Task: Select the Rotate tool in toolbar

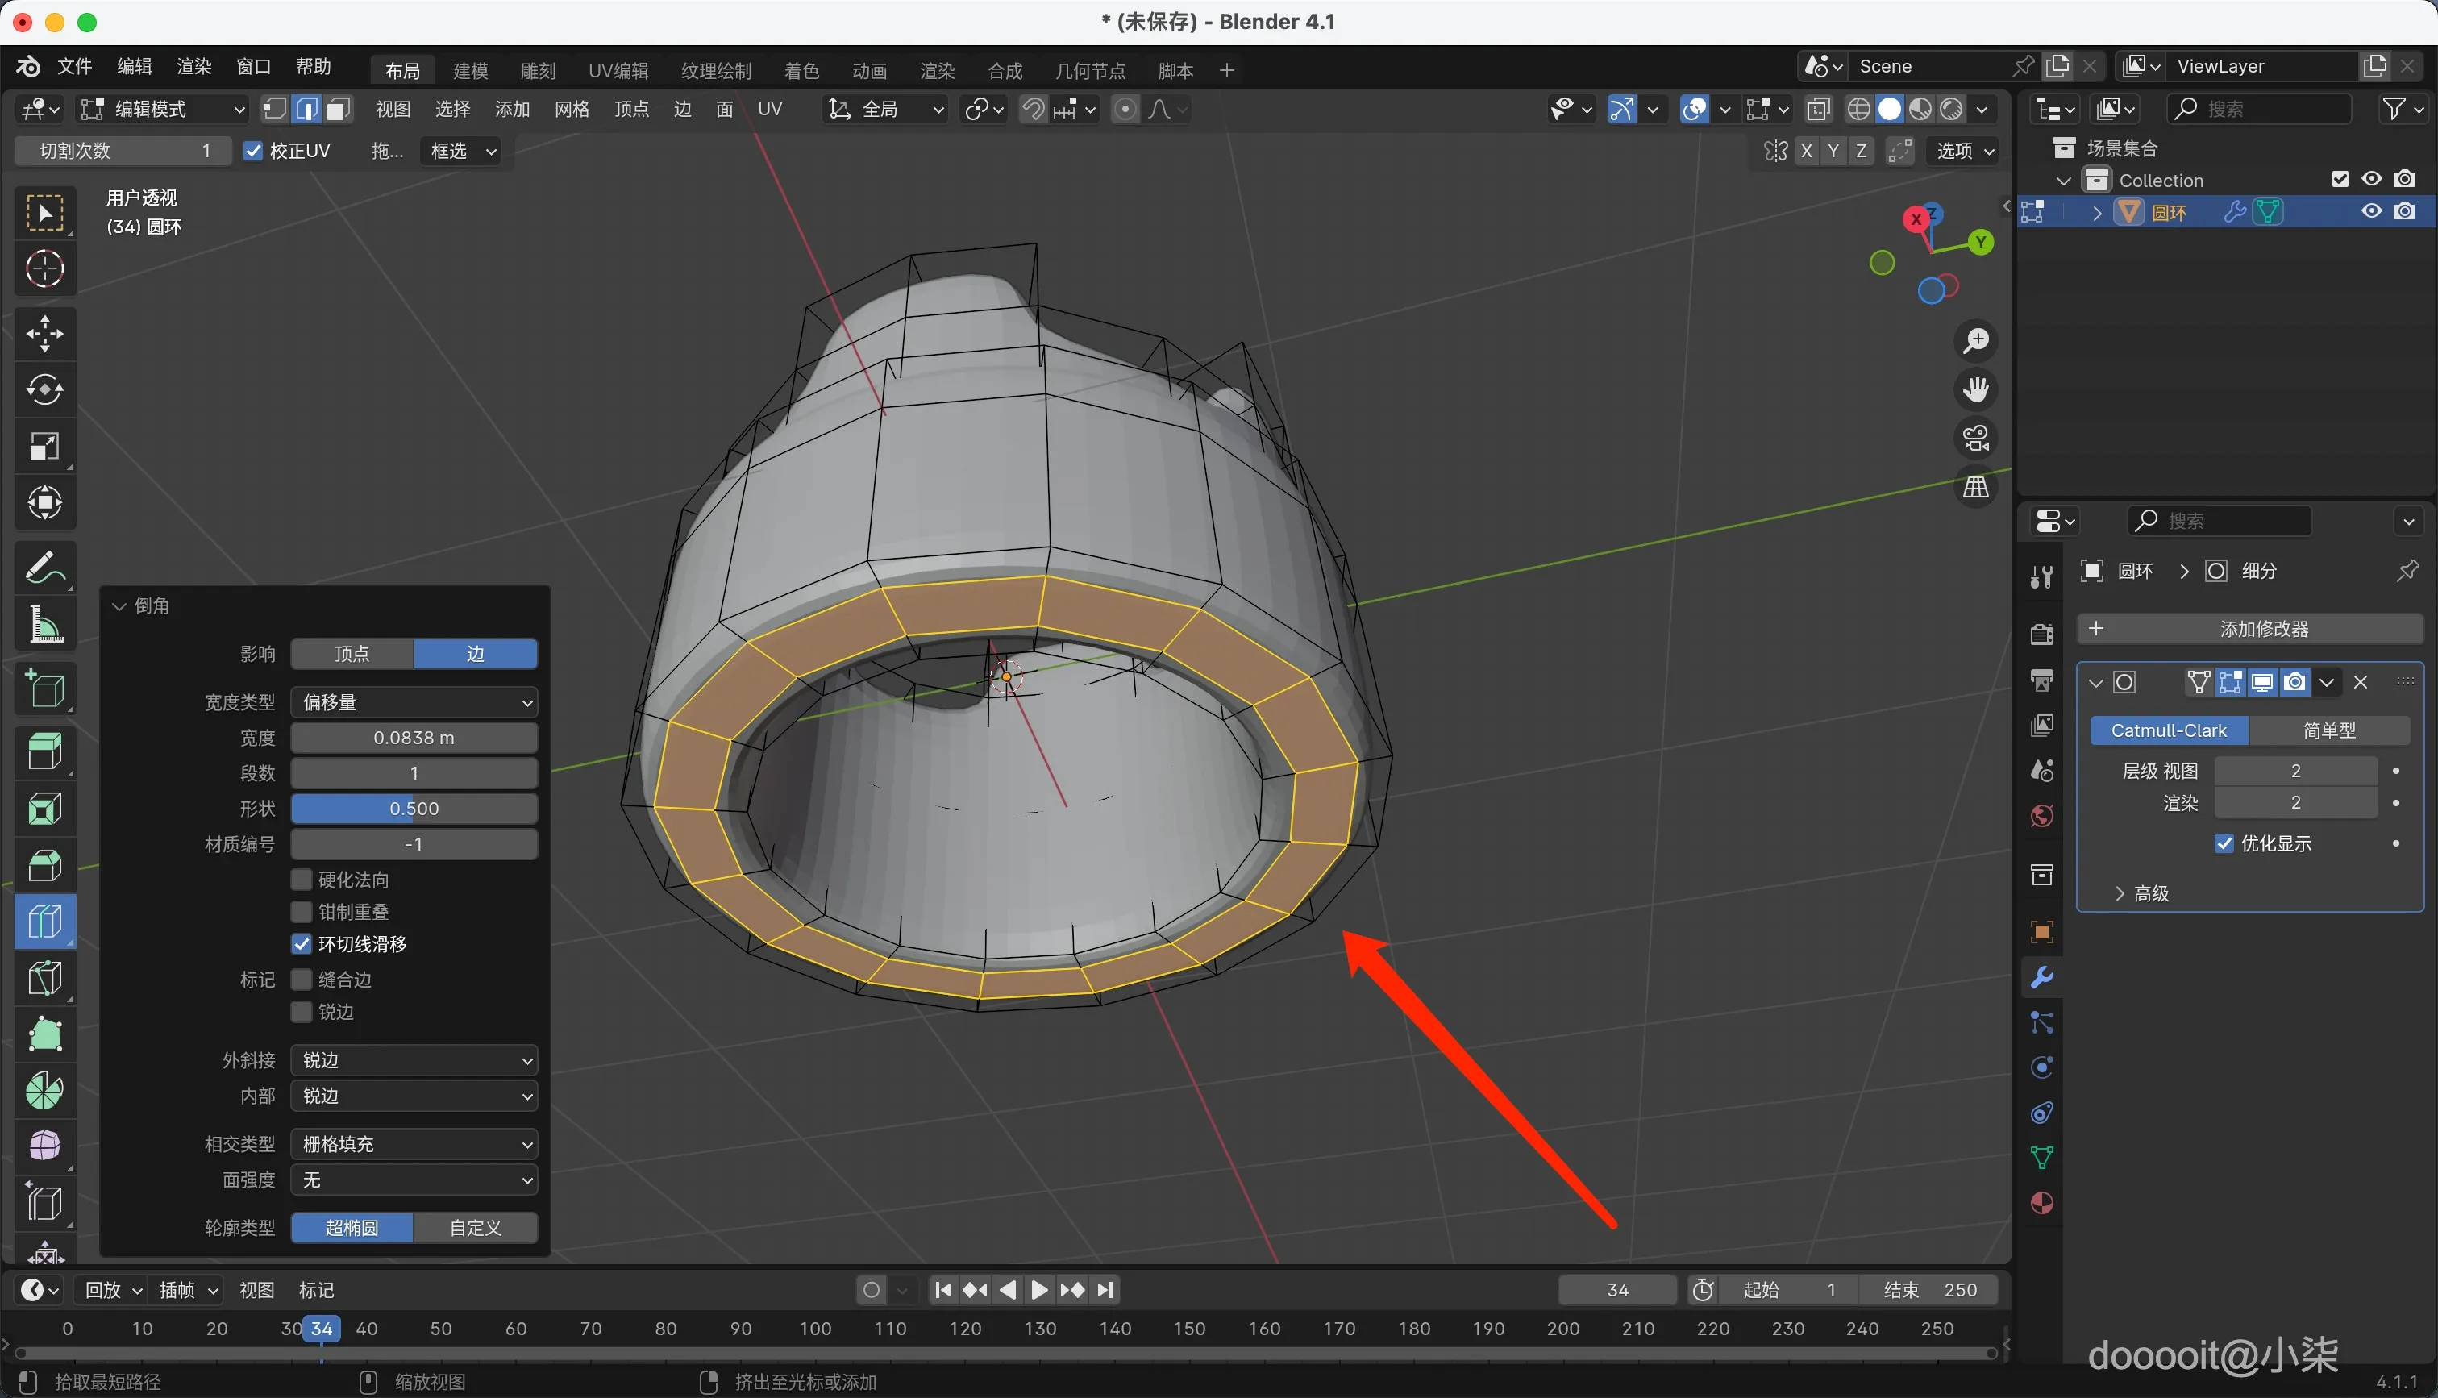Action: (44, 390)
